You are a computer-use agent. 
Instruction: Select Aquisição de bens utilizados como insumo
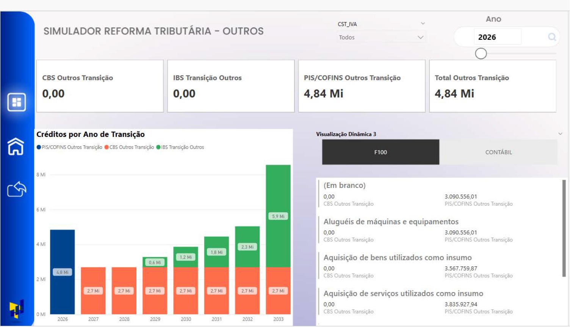[x=398, y=258]
